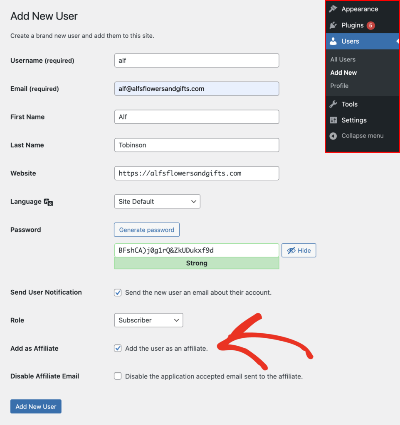
Task: Click the Plugins update count badge
Action: pos(370,25)
